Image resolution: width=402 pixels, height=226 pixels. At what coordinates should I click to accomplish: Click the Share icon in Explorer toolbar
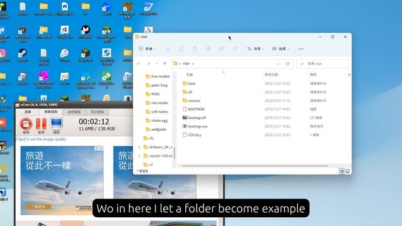[x=222, y=49]
